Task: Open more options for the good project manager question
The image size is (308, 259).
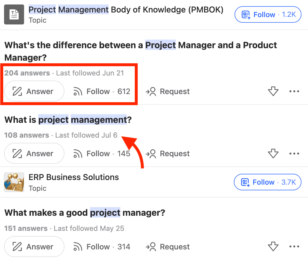Action: 294,247
